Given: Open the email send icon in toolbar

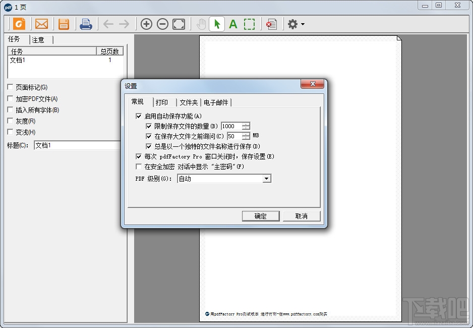Looking at the screenshot, I should (x=41, y=24).
